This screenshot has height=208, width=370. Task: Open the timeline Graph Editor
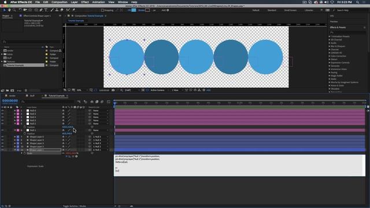point(109,102)
